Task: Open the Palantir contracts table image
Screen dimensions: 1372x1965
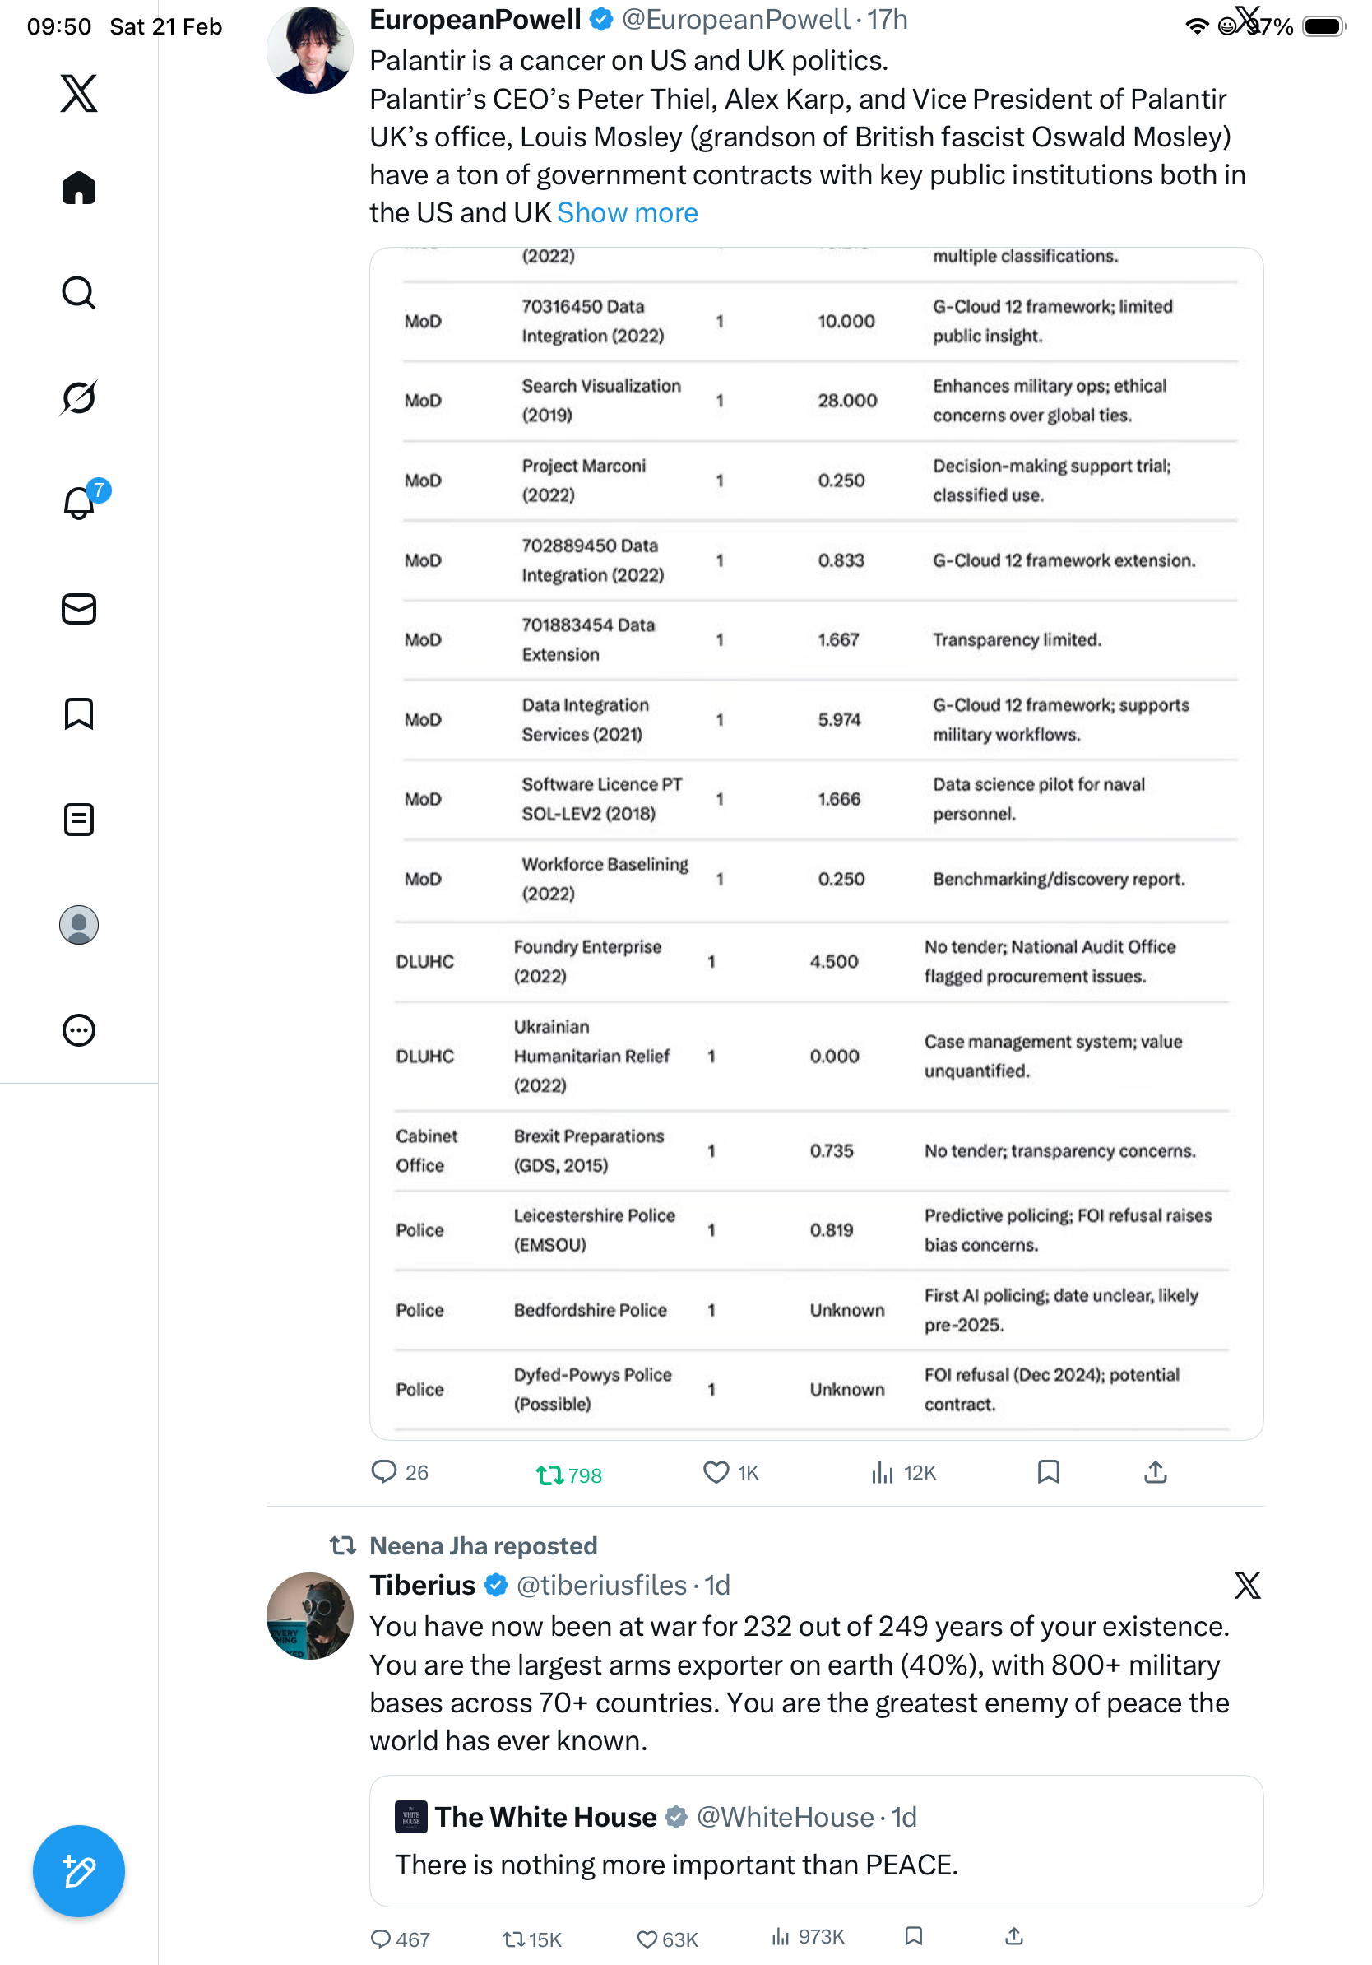Action: click(815, 843)
